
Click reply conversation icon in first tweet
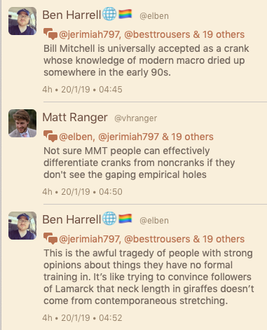pyautogui.click(x=50, y=34)
